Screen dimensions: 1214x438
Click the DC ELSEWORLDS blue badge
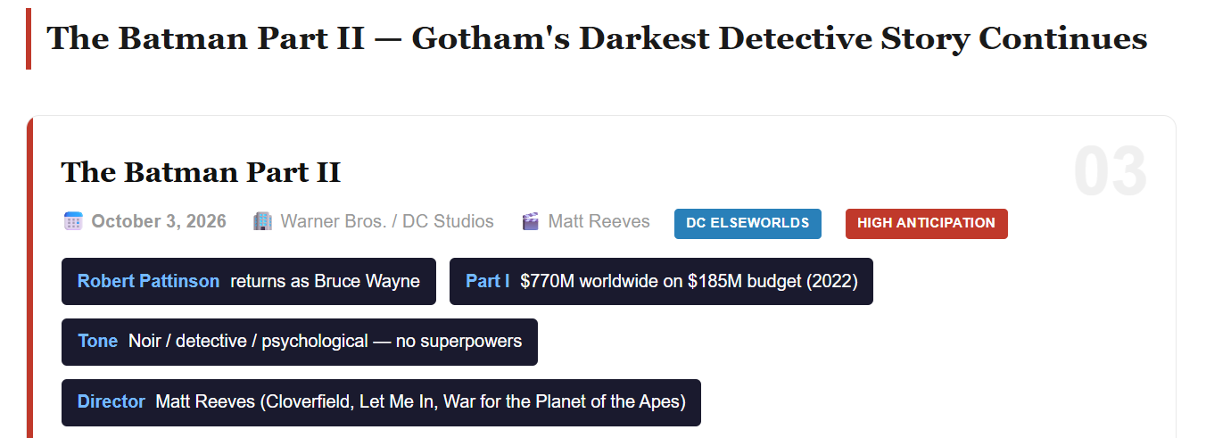[747, 223]
